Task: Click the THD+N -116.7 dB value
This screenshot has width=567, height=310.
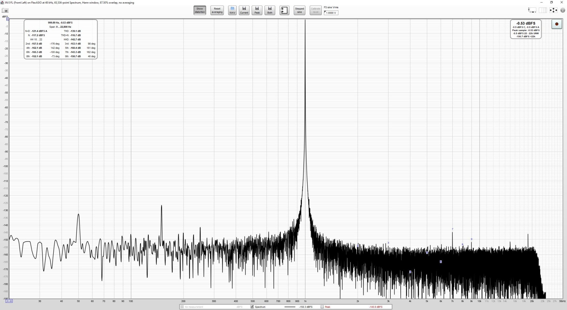Action: pyautogui.click(x=75, y=35)
